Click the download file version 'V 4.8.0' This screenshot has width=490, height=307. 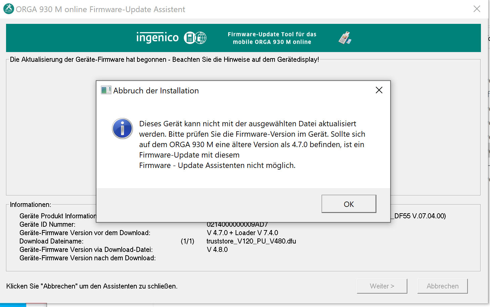(217, 250)
